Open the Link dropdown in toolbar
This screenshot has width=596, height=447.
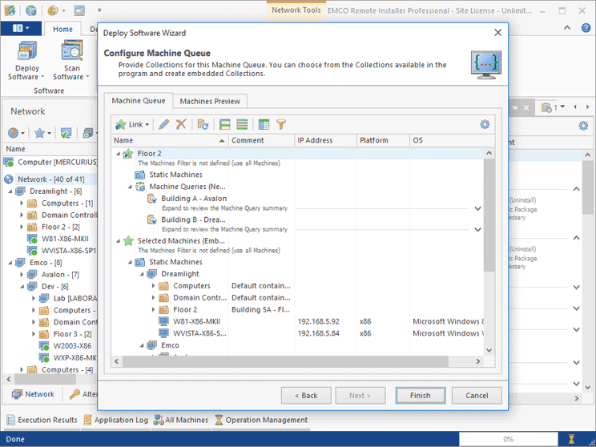[132, 124]
